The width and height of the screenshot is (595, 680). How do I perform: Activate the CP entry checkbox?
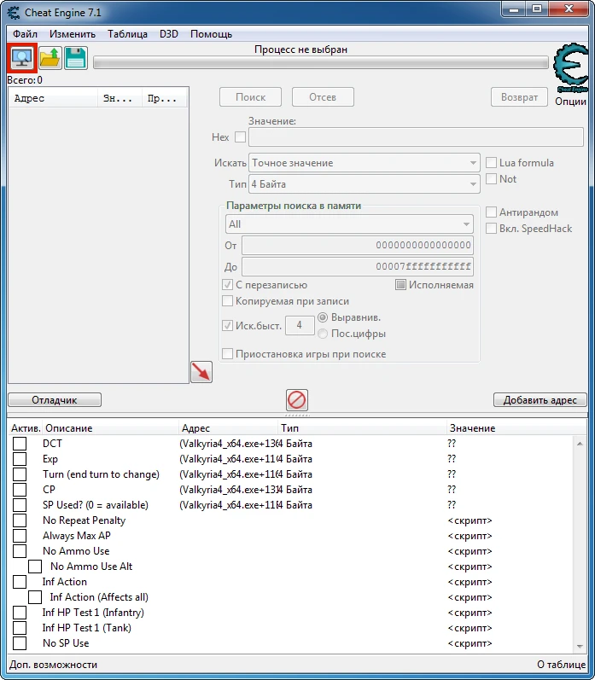point(20,490)
